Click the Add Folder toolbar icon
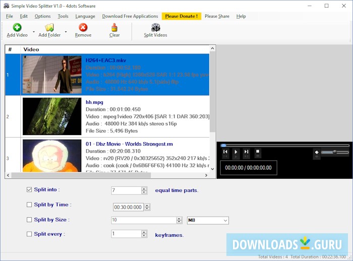Image resolution: width=353 pixels, height=261 pixels. point(49,28)
